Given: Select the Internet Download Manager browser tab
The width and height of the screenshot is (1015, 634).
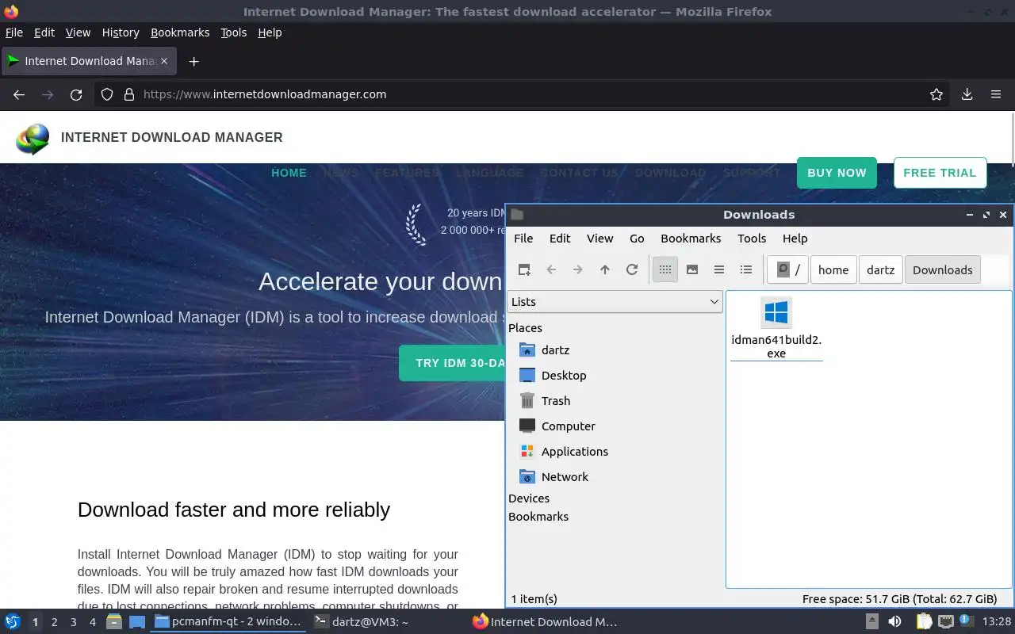Looking at the screenshot, I should 88,61.
